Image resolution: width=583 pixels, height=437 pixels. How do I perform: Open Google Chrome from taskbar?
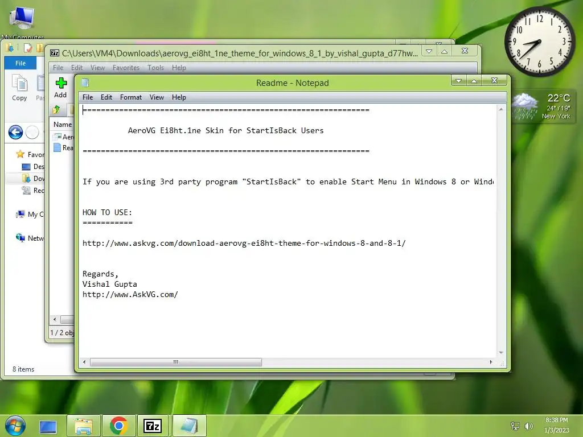pos(118,426)
